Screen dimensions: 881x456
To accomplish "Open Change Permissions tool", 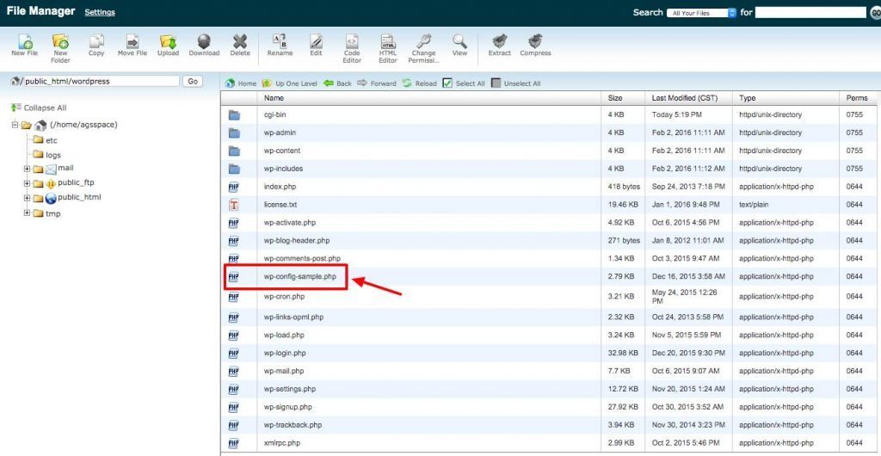I will click(x=423, y=48).
